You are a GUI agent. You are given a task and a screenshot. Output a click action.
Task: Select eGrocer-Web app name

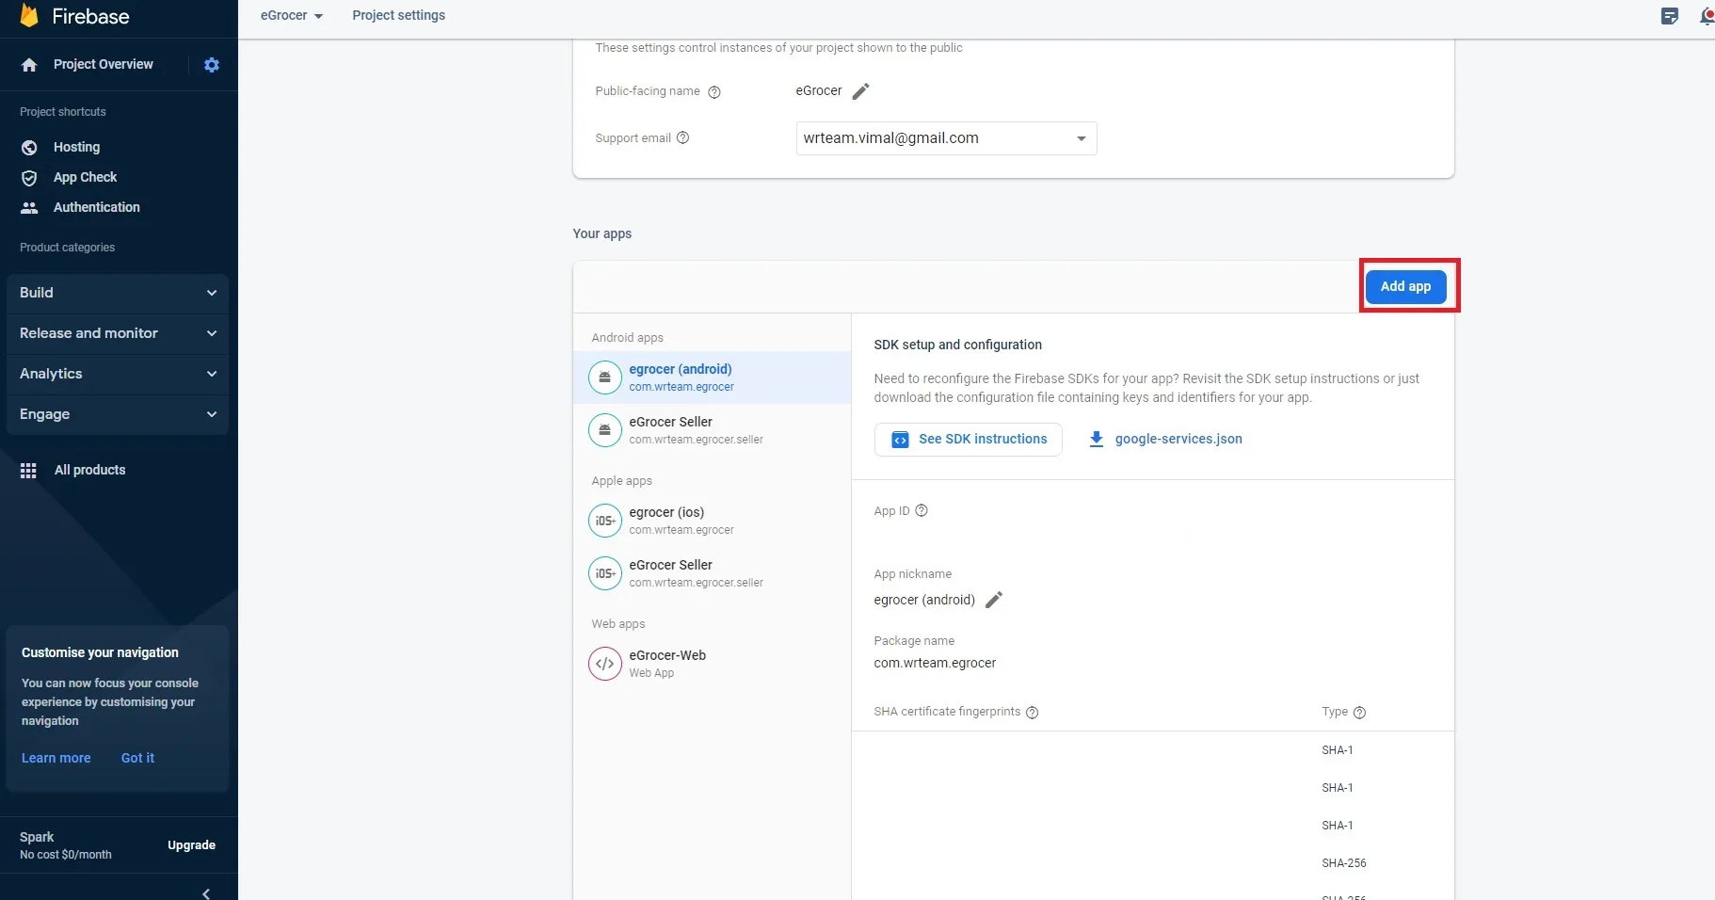[x=667, y=655]
